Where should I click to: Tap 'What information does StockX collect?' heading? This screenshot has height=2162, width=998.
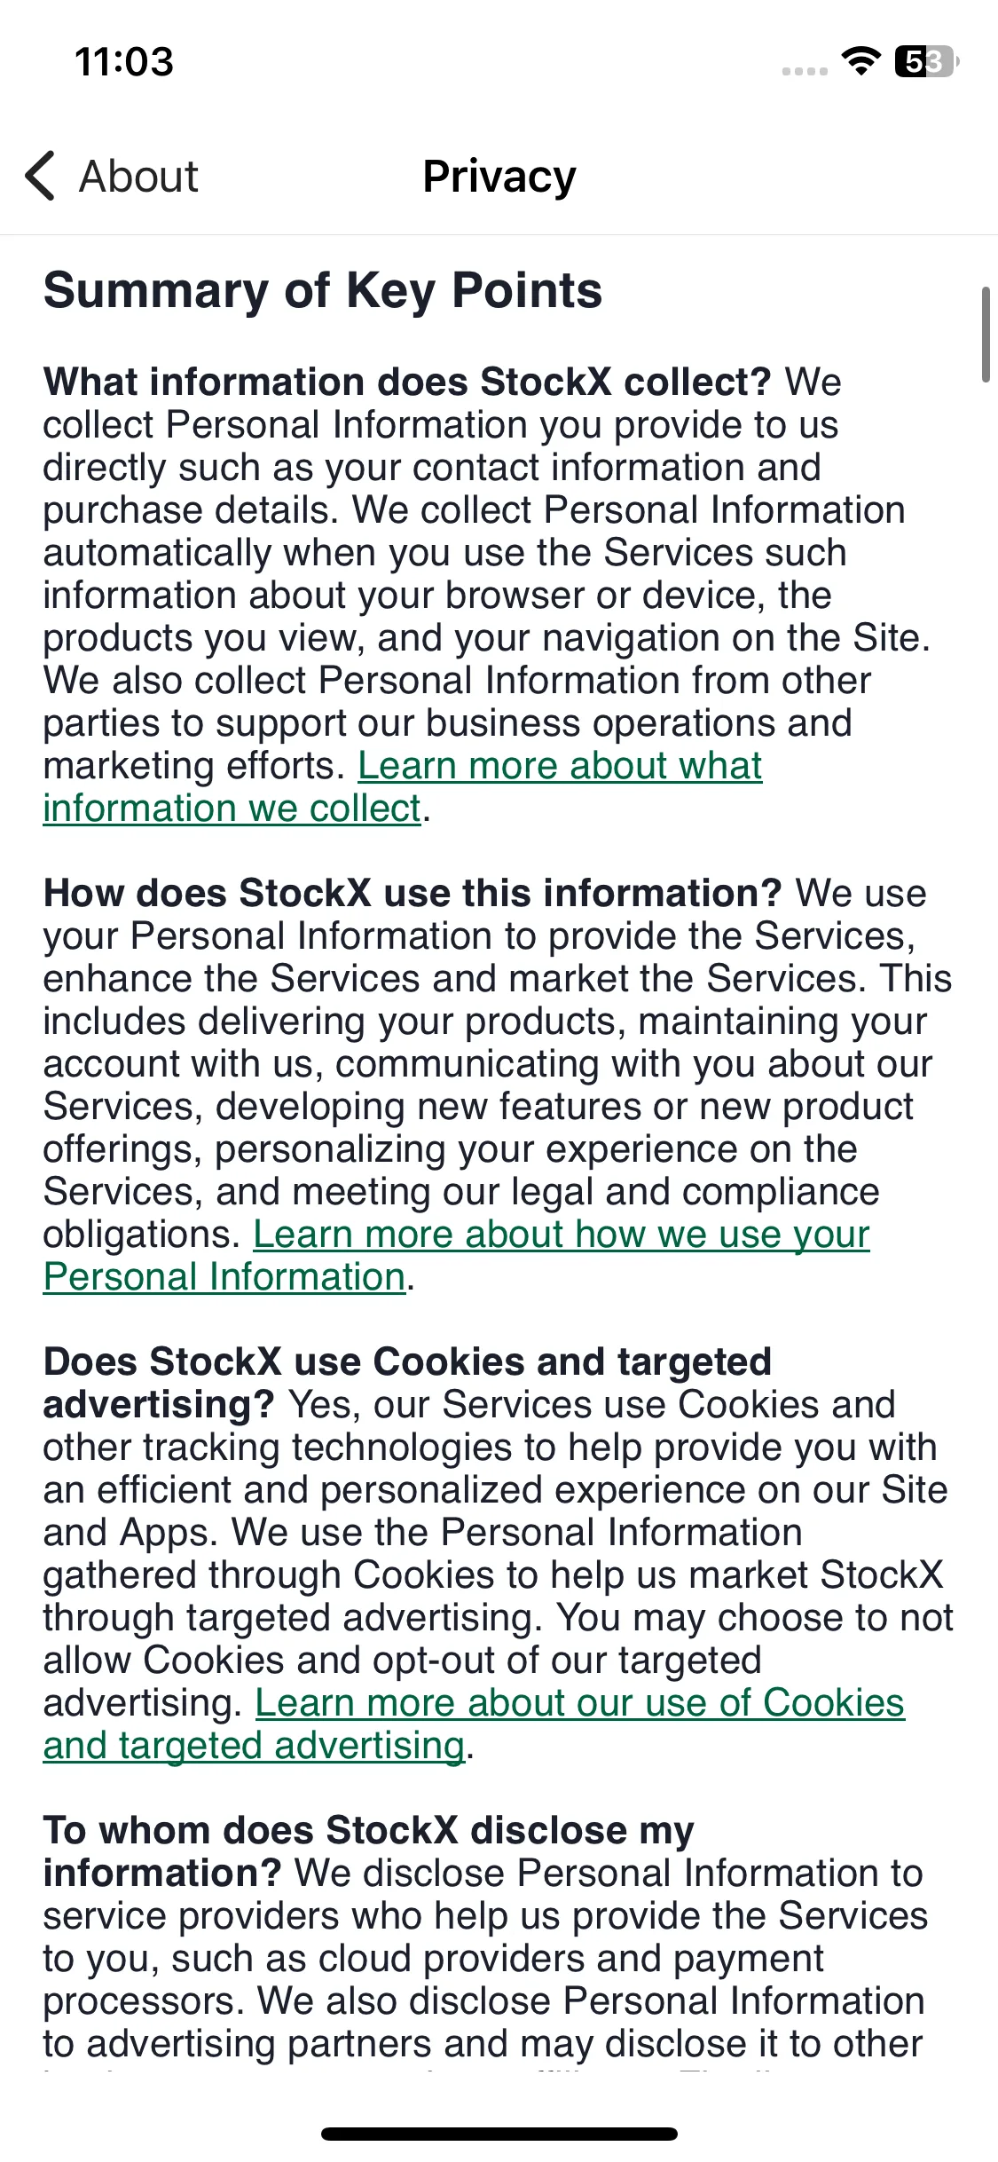(x=407, y=383)
